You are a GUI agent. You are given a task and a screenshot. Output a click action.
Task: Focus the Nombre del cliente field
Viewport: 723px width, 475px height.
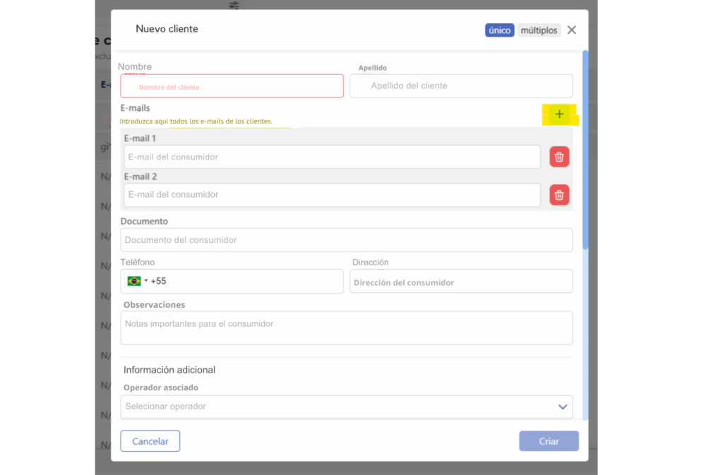click(x=232, y=87)
